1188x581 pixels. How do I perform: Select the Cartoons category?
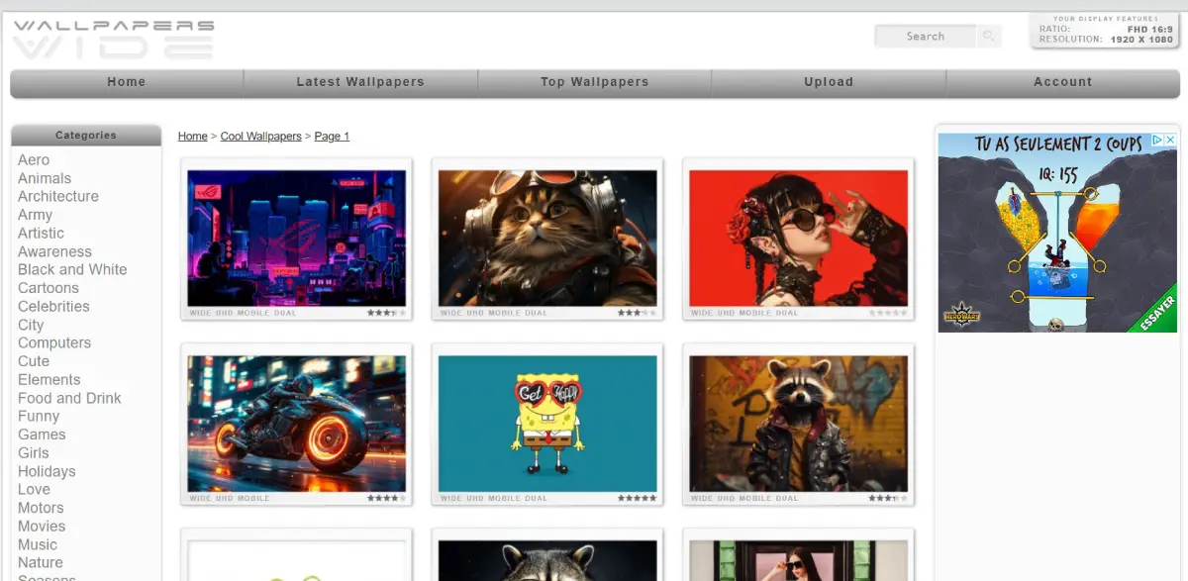pos(48,288)
